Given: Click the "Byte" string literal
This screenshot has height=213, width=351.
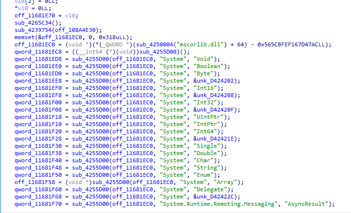Looking at the screenshot, I should tap(203, 73).
